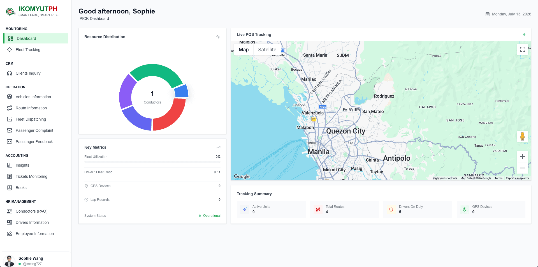Click the GPS Devices icon in Tracking Summary
This screenshot has height=267, width=538.
tap(465, 210)
